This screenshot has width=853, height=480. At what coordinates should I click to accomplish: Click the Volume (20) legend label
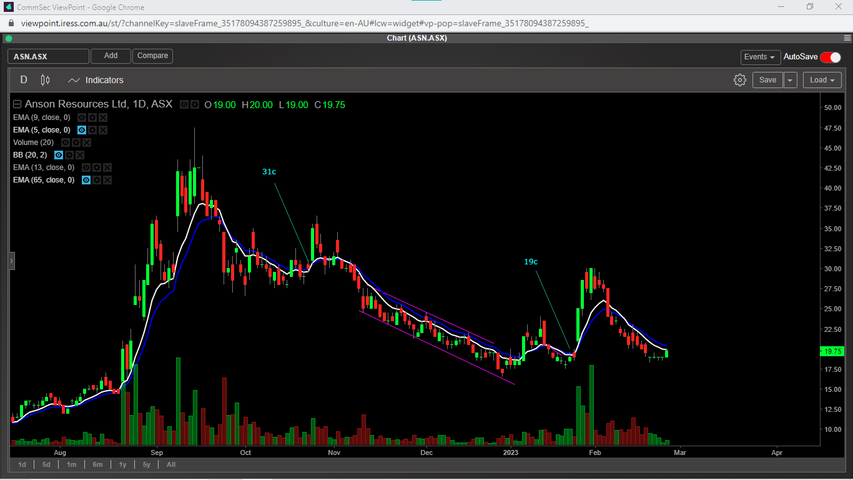pos(34,142)
